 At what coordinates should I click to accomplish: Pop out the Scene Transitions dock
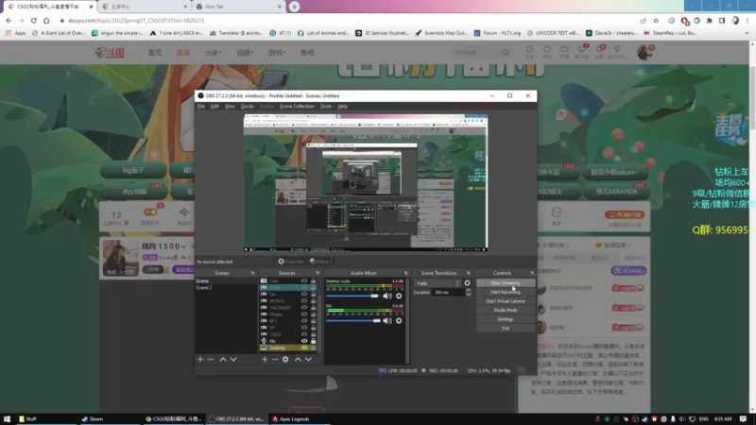click(x=468, y=273)
